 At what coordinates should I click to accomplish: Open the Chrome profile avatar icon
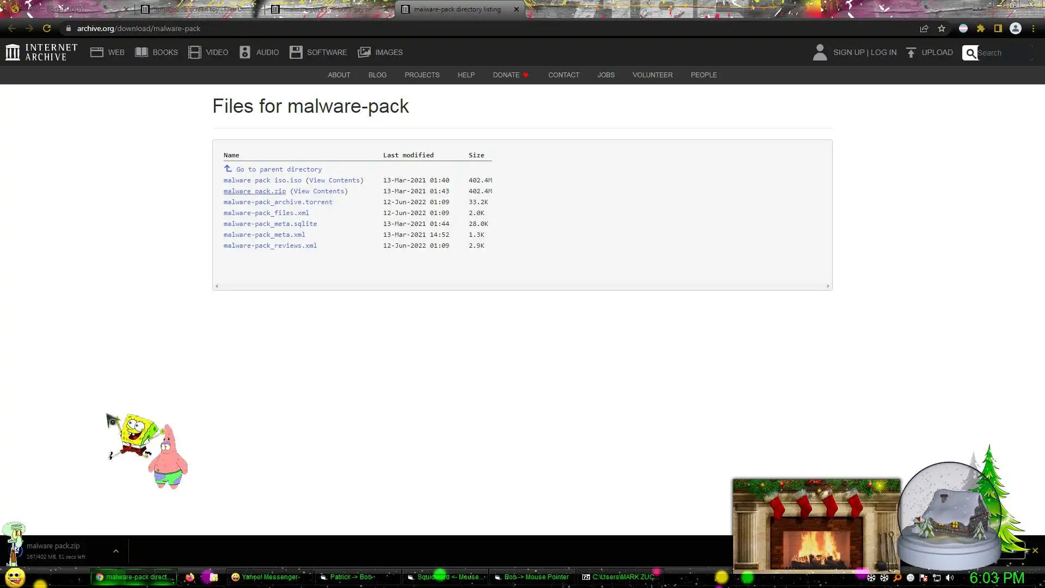pos(1015,28)
